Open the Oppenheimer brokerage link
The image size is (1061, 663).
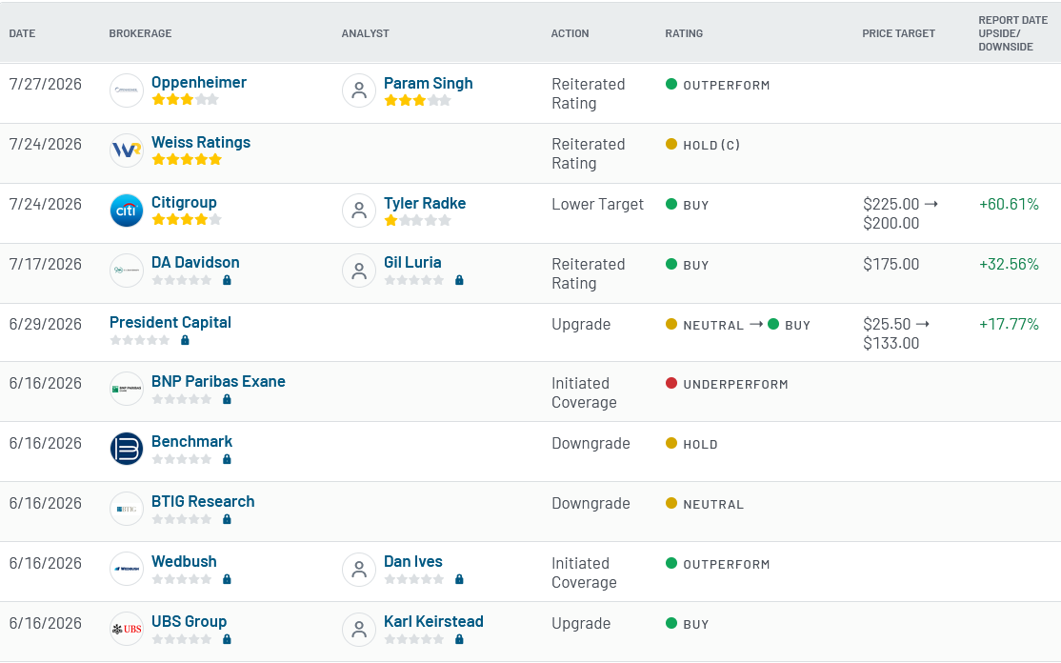pyautogui.click(x=199, y=83)
